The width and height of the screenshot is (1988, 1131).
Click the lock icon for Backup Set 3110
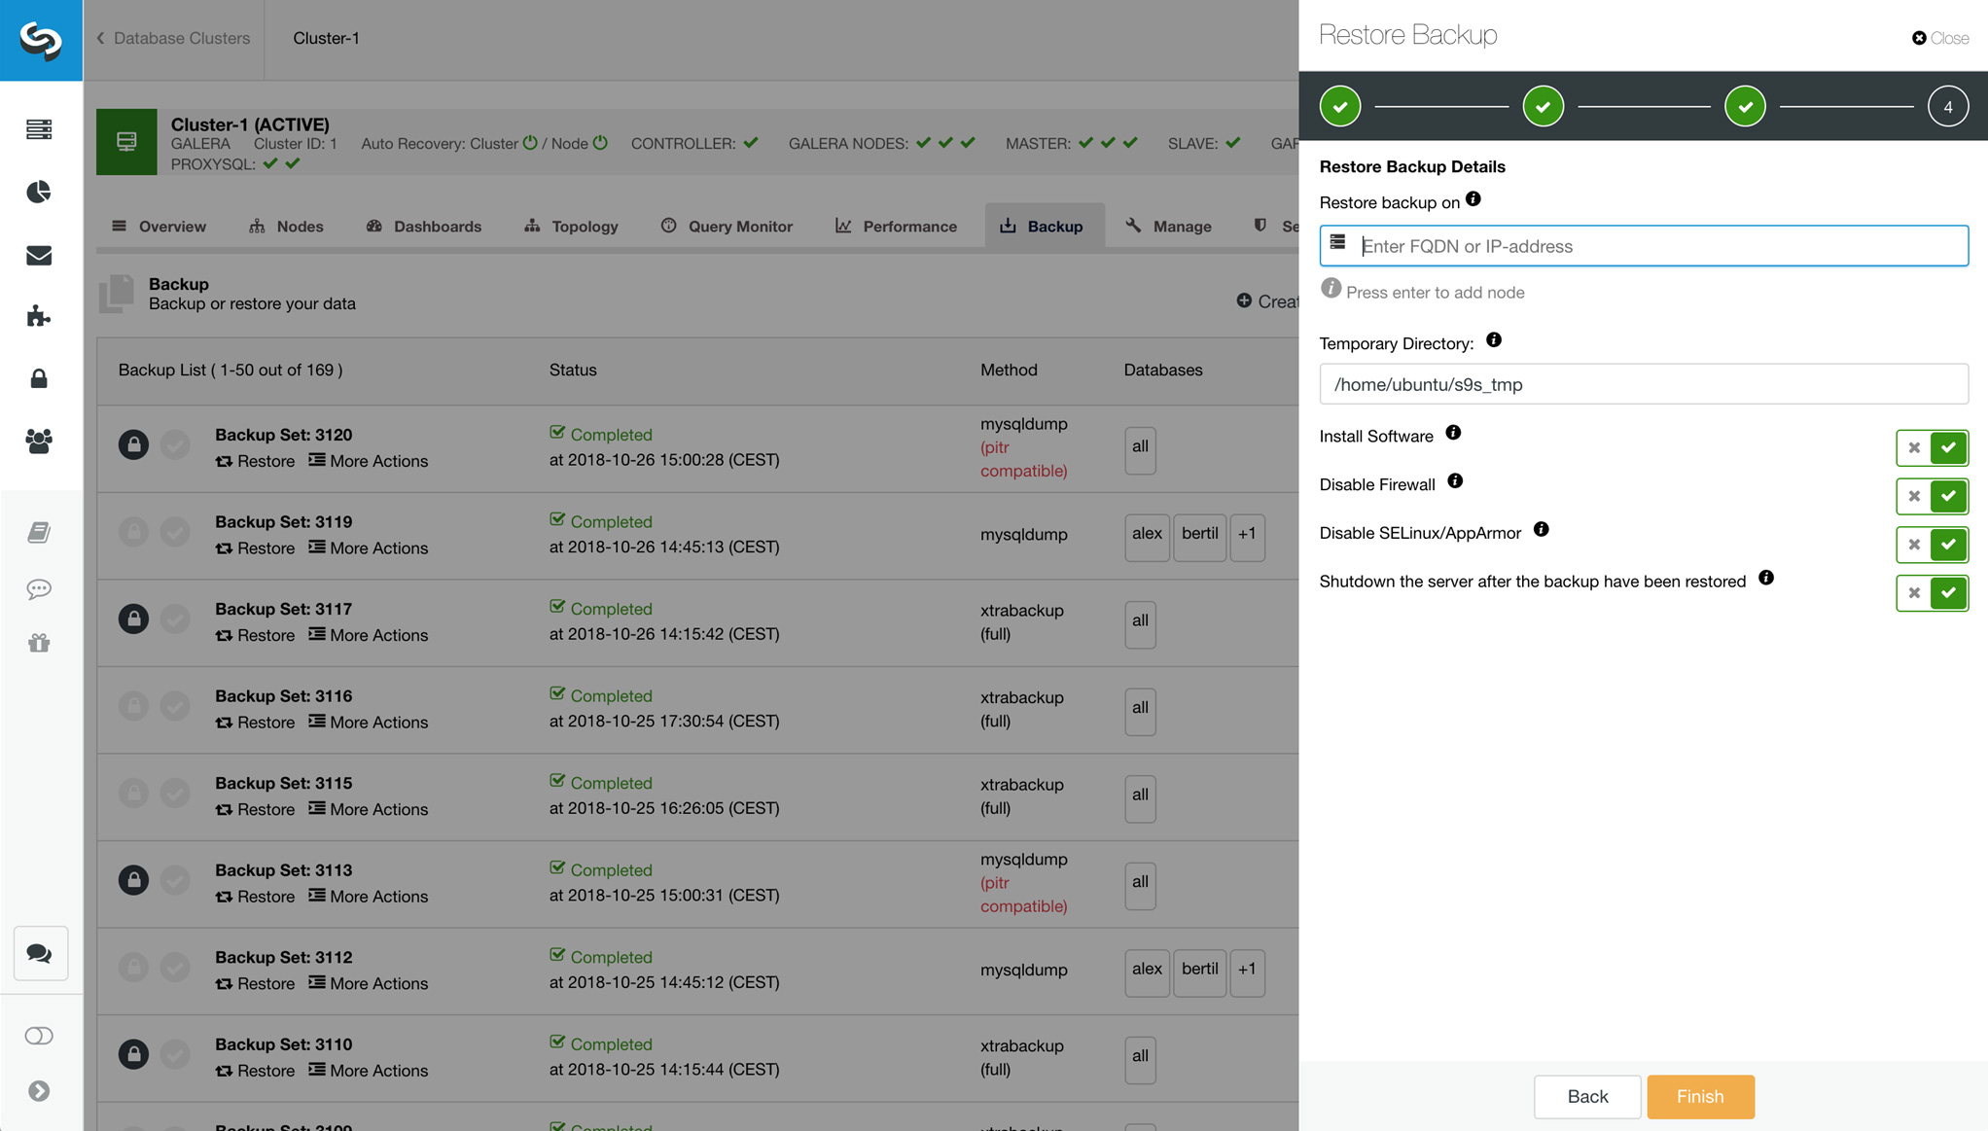[x=133, y=1054]
